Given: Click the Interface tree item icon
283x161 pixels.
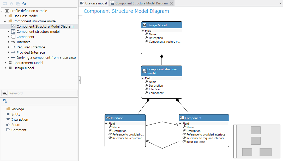Looking at the screenshot, I should click(x=13, y=42).
